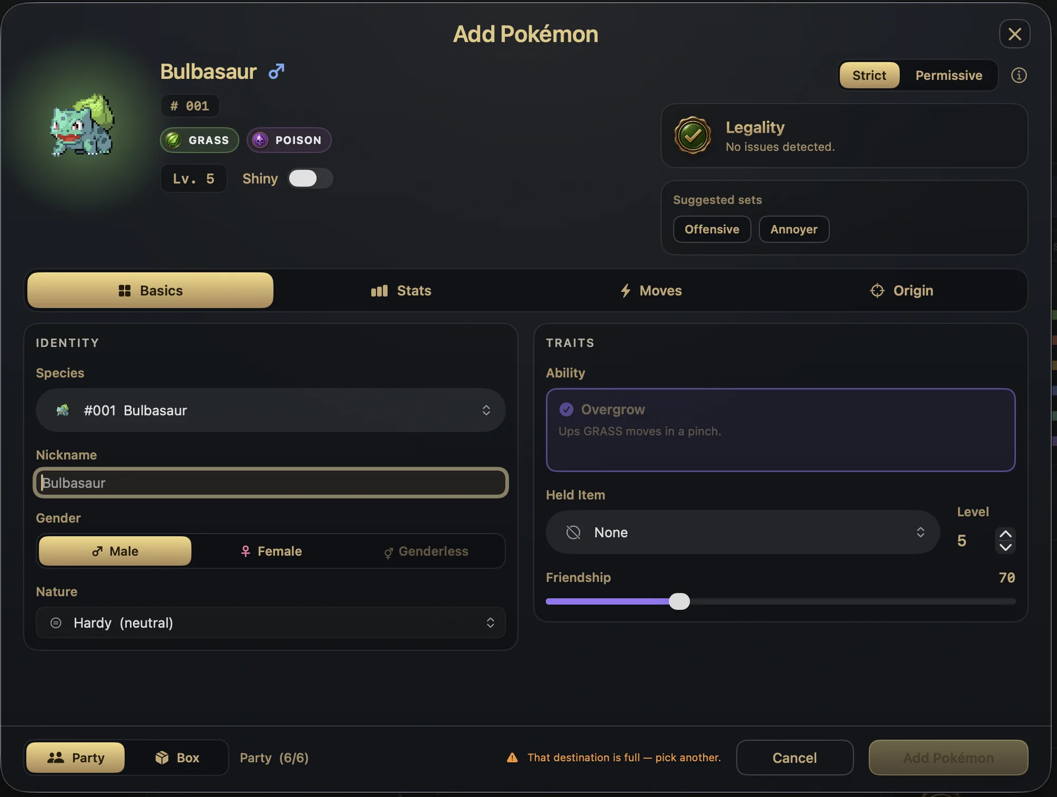Viewport: 1057px width, 797px height.
Task: Click the Poison type badge icon
Action: tap(260, 140)
